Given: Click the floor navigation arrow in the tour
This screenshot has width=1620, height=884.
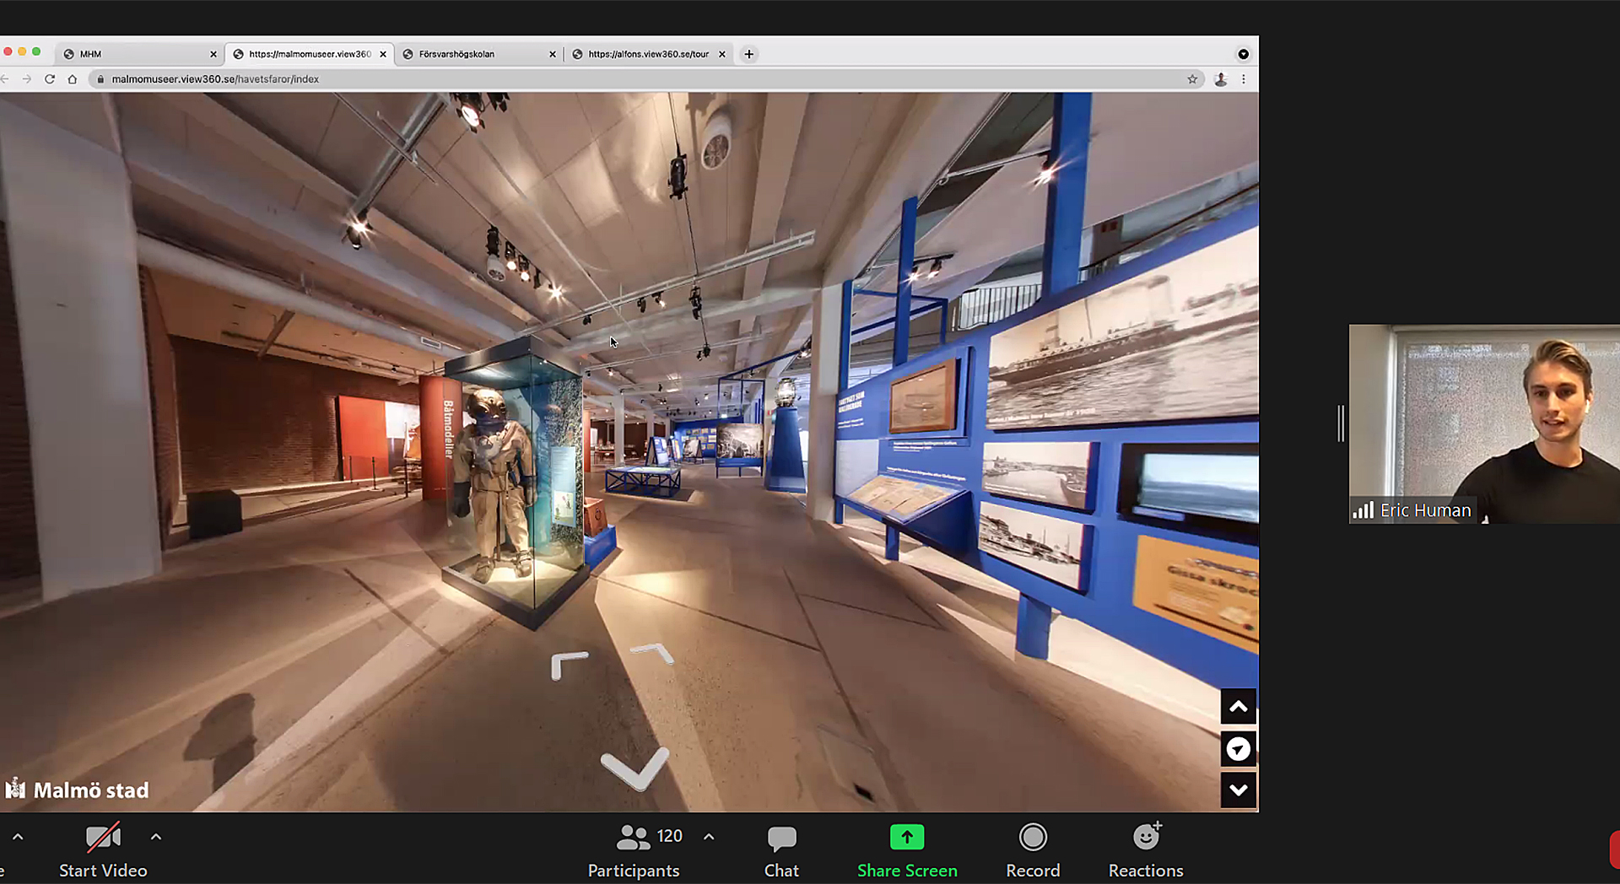Looking at the screenshot, I should coord(634,768).
